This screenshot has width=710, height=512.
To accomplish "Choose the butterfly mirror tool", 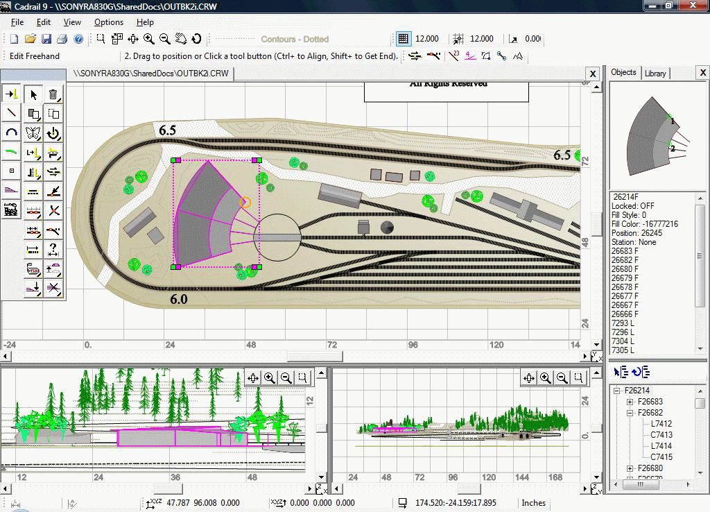I will [x=33, y=133].
